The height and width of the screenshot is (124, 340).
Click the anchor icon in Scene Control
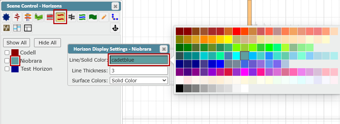point(115,28)
